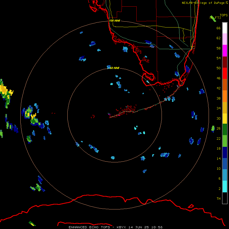
Task: Click the "50" legend scale label
Action: pos(219,68)
